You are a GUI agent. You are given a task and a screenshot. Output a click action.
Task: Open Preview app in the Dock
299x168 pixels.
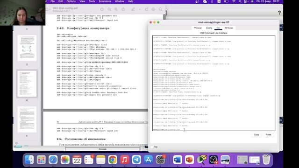coord(225,160)
